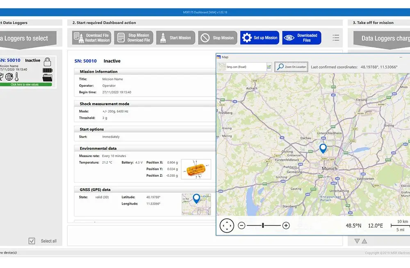Click the Stop Mission prohibition icon
Screen dimensions: 410x268
(x=205, y=38)
